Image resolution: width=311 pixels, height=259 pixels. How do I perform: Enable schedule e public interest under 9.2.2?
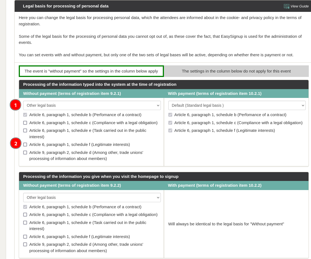[25, 223]
